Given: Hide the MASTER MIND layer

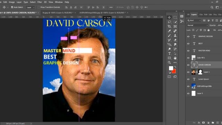Looking at the screenshot, I should (x=188, y=51).
